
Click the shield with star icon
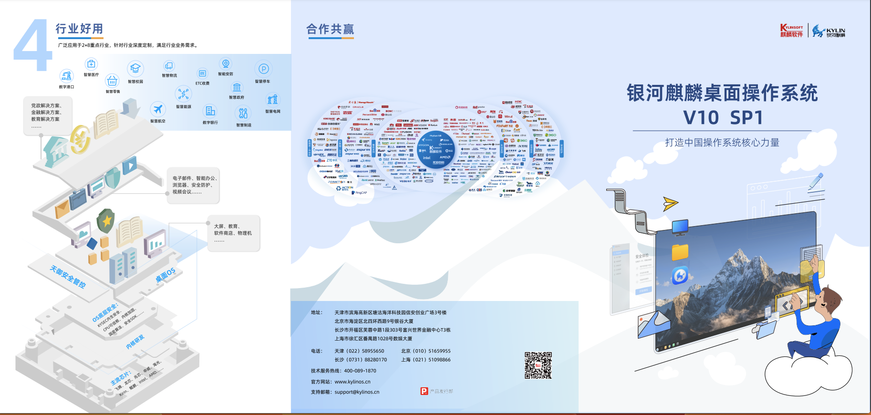click(106, 220)
